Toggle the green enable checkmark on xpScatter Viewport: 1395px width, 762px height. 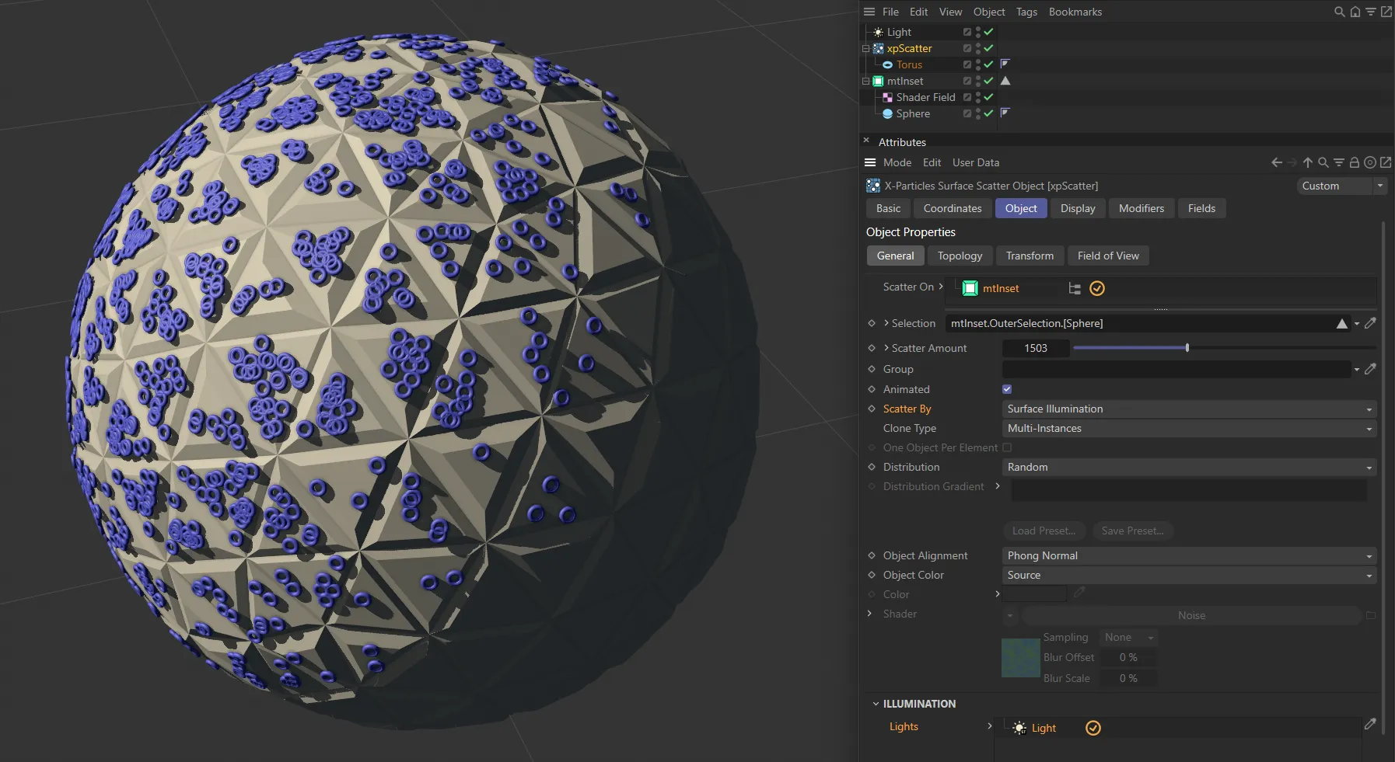(x=988, y=48)
